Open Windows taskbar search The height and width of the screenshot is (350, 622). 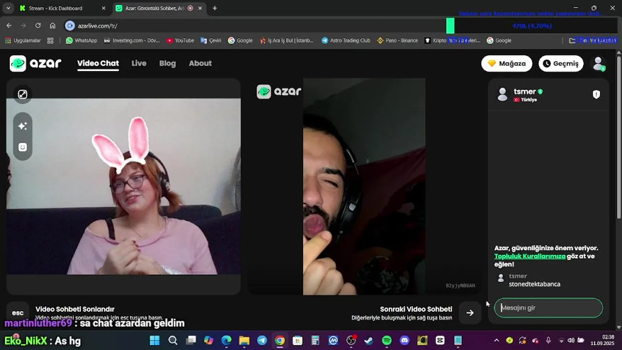tap(173, 340)
